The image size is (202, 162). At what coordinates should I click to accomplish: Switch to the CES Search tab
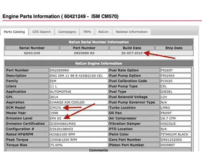(42, 32)
